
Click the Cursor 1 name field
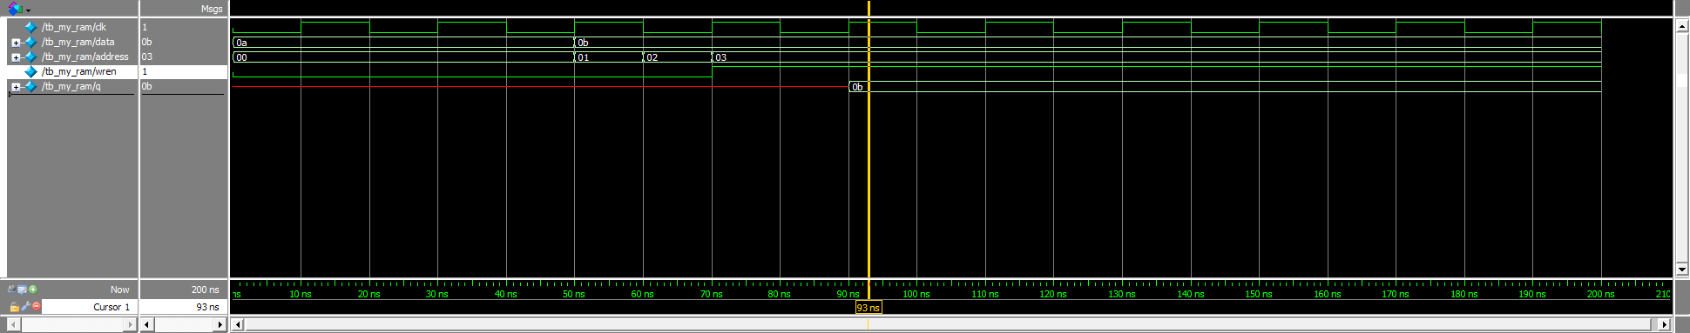pos(90,307)
